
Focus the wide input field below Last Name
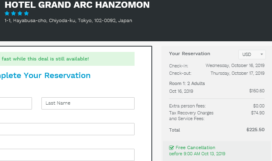coord(67,129)
